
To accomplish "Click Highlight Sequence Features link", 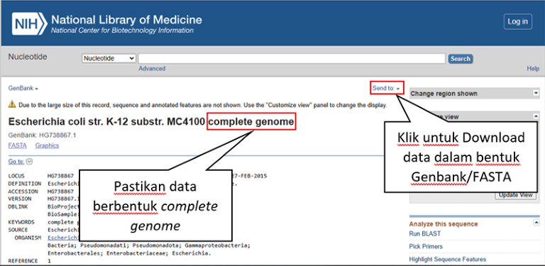I will (448, 260).
